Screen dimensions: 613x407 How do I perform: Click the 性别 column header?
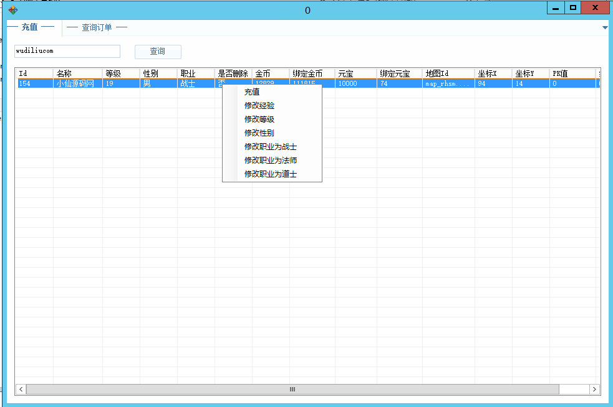pyautogui.click(x=159, y=73)
